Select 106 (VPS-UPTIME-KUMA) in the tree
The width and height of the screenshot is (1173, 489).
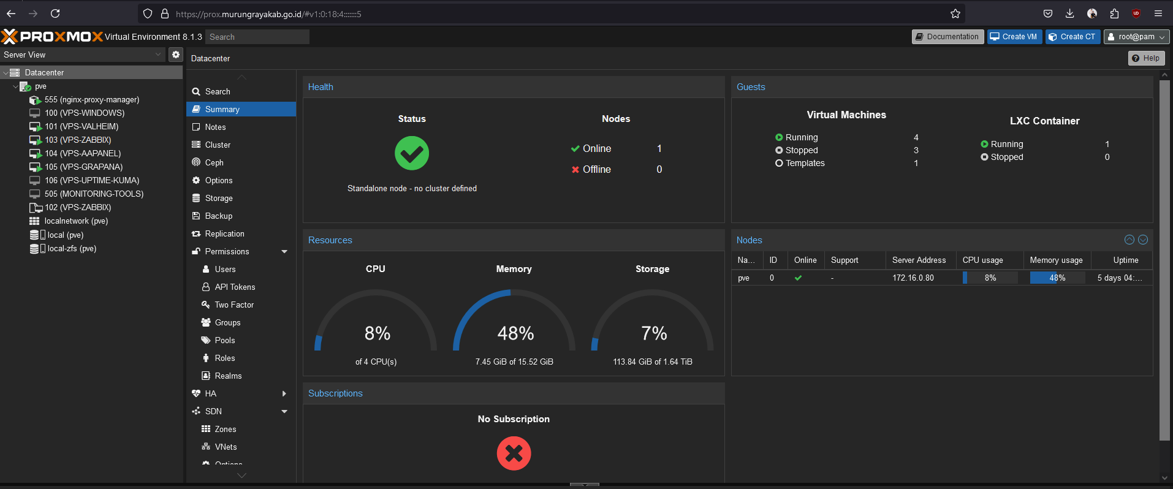point(92,181)
